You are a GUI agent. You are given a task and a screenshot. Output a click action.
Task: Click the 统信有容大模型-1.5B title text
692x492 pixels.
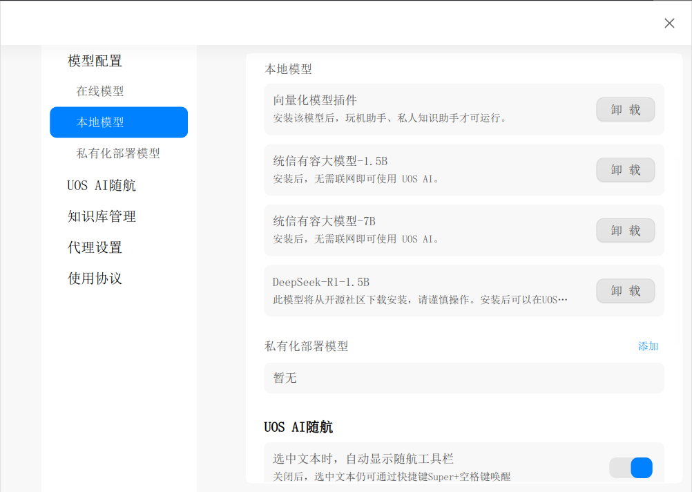coord(330,161)
